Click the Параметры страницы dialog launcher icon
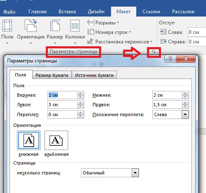The width and height of the screenshot is (206, 193). tap(154, 52)
